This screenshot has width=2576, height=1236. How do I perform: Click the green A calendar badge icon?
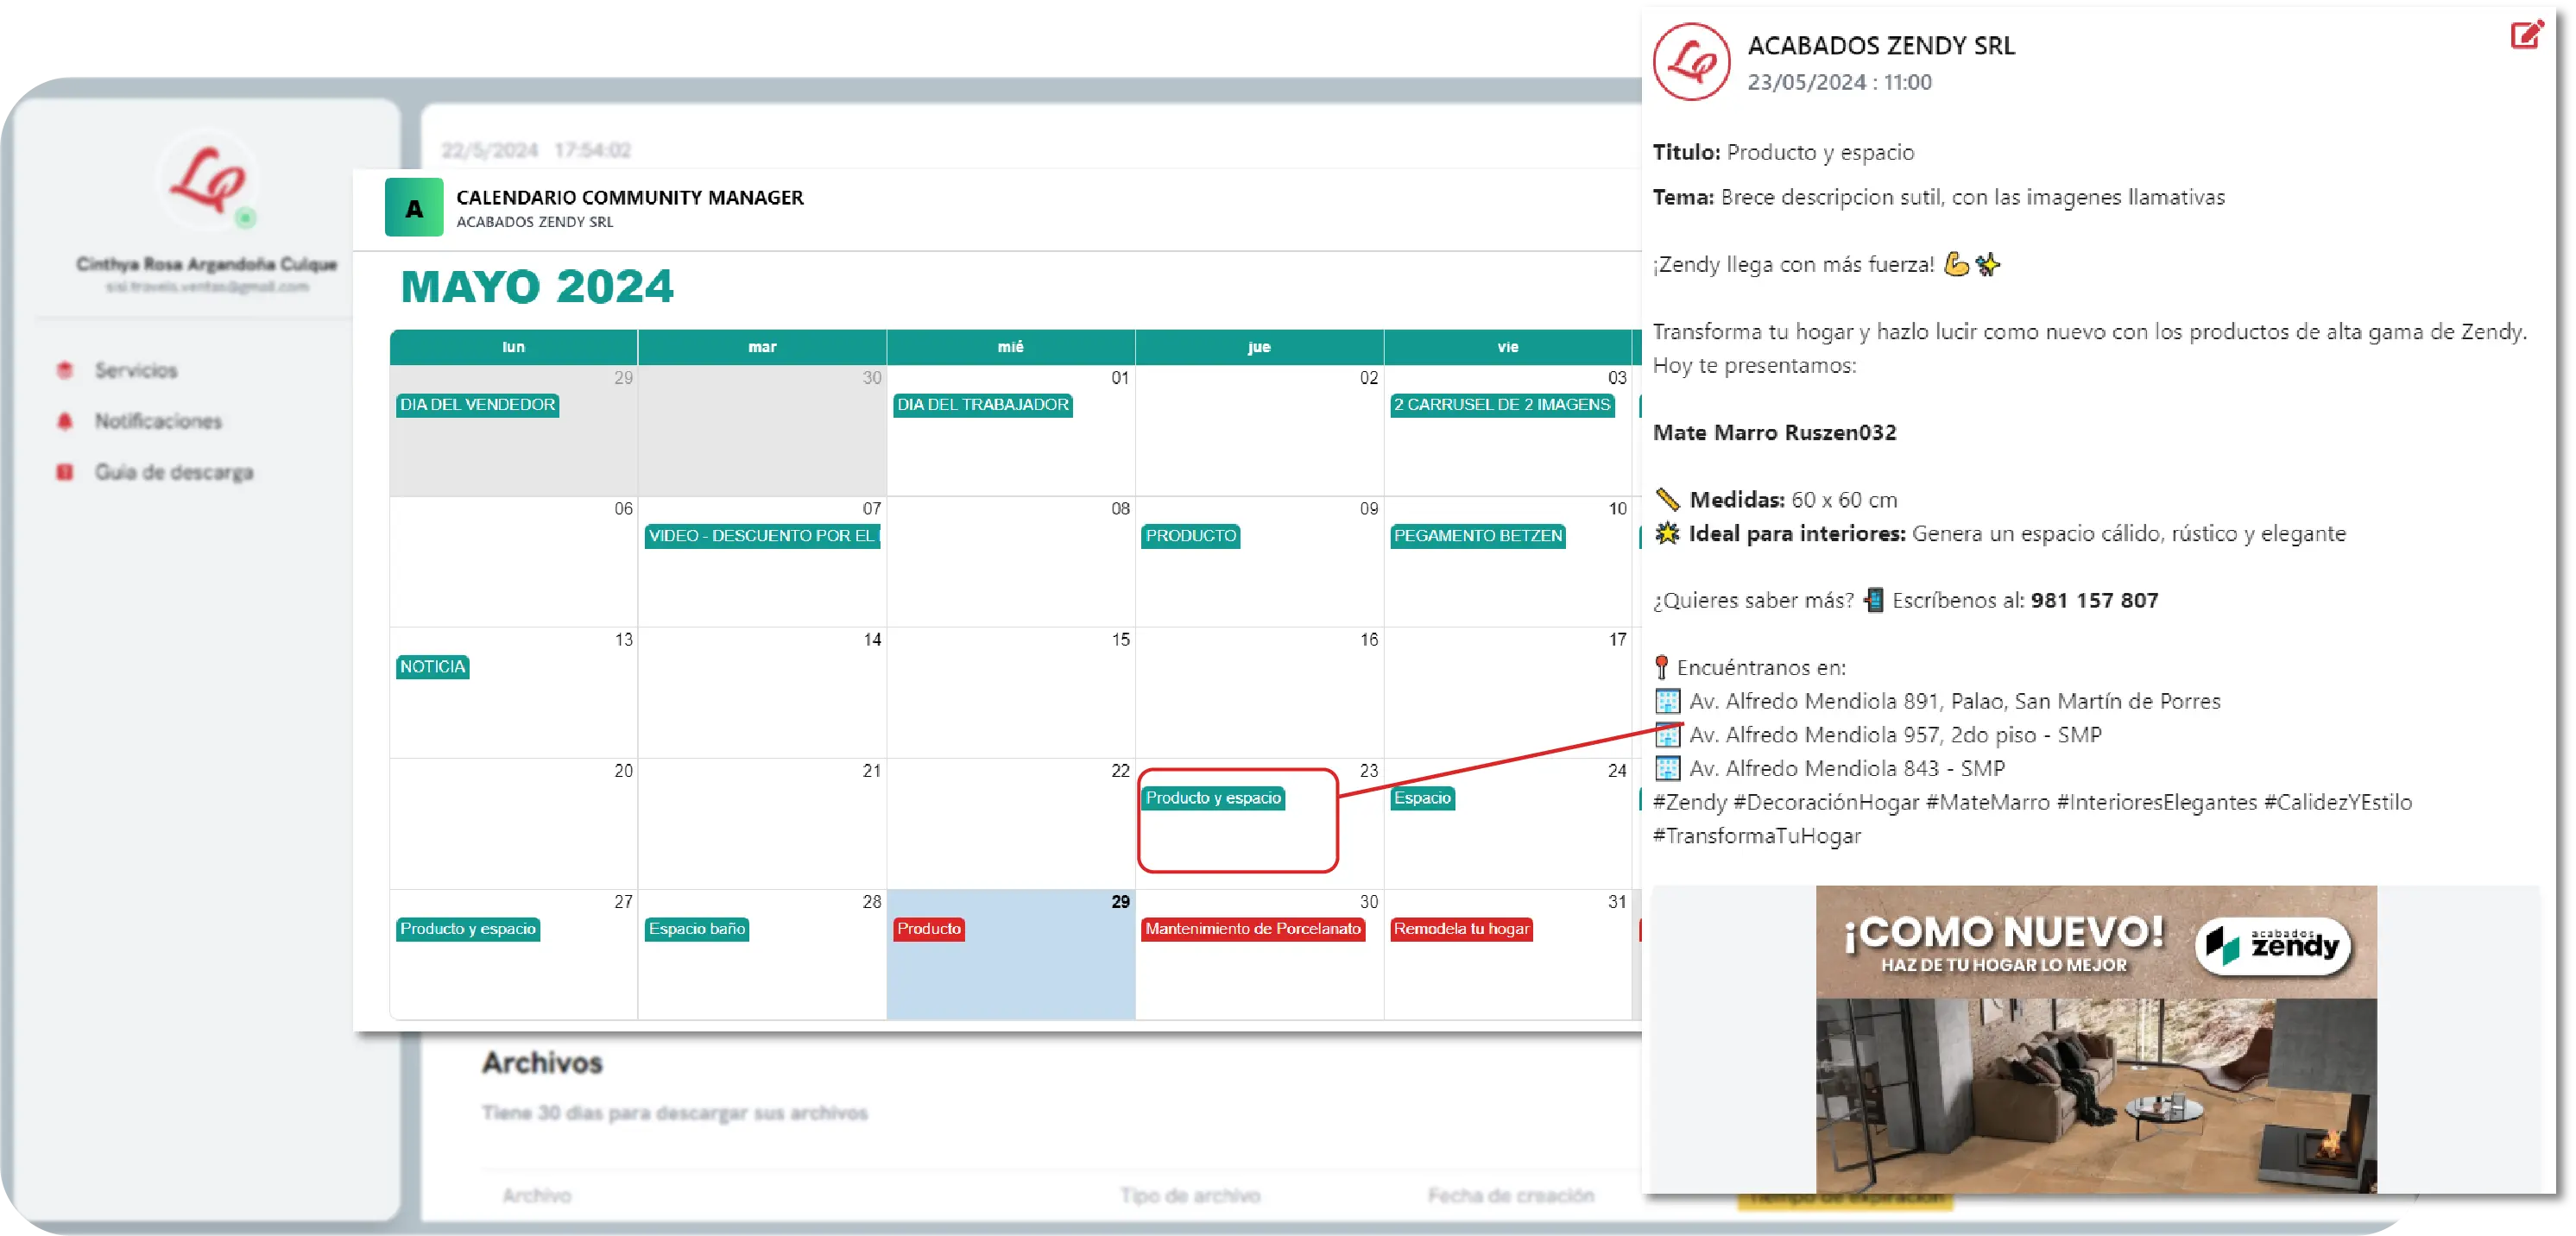(414, 207)
